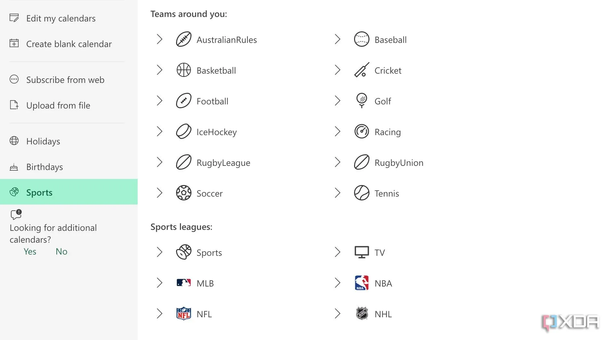This screenshot has width=607, height=340.
Task: Click the MLB league logo
Action: [x=184, y=283]
